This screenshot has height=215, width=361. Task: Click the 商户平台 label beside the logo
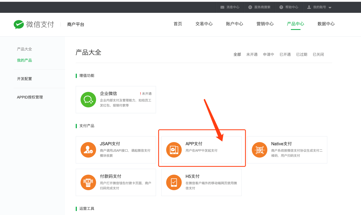[76, 24]
